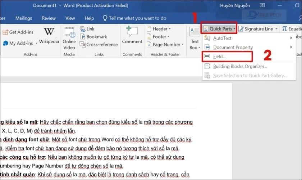Open the Document Property submenu
Viewport: 302px width, 180px height.
tap(249, 47)
